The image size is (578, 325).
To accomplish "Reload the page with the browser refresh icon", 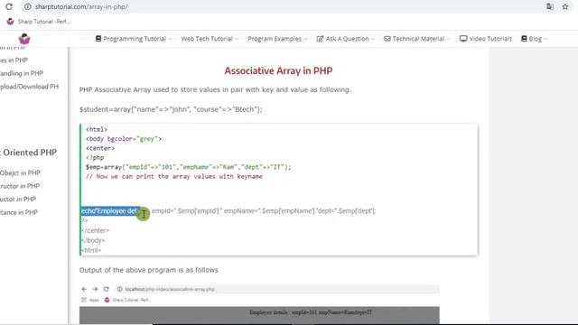I will click(9, 6).
